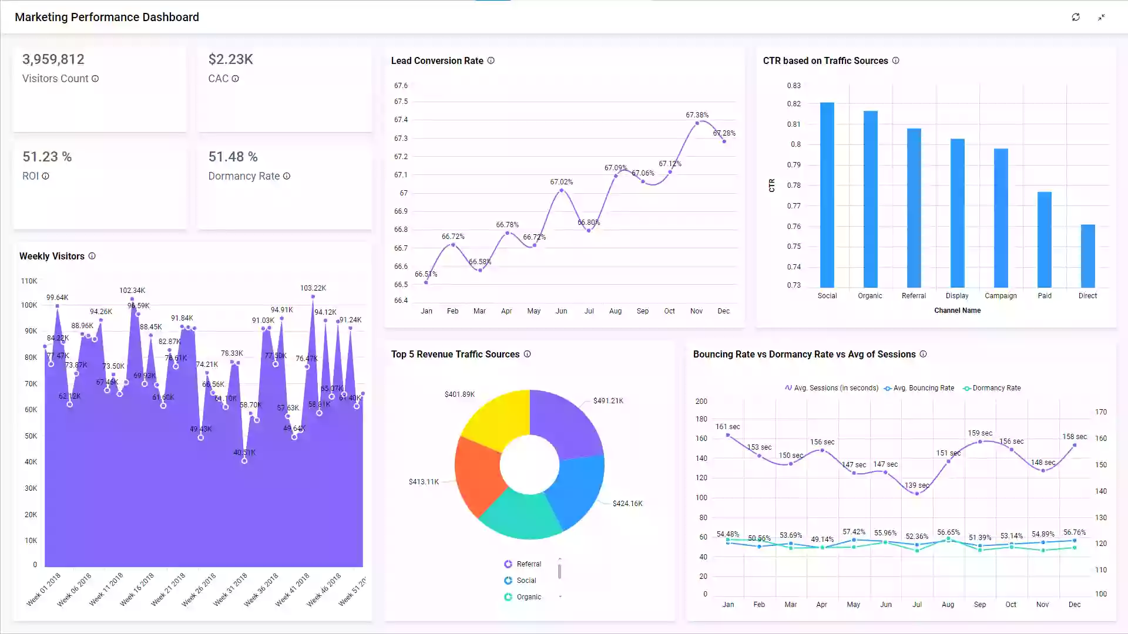The image size is (1128, 634).
Task: Click the dashboard refresh icon
Action: coord(1076,17)
